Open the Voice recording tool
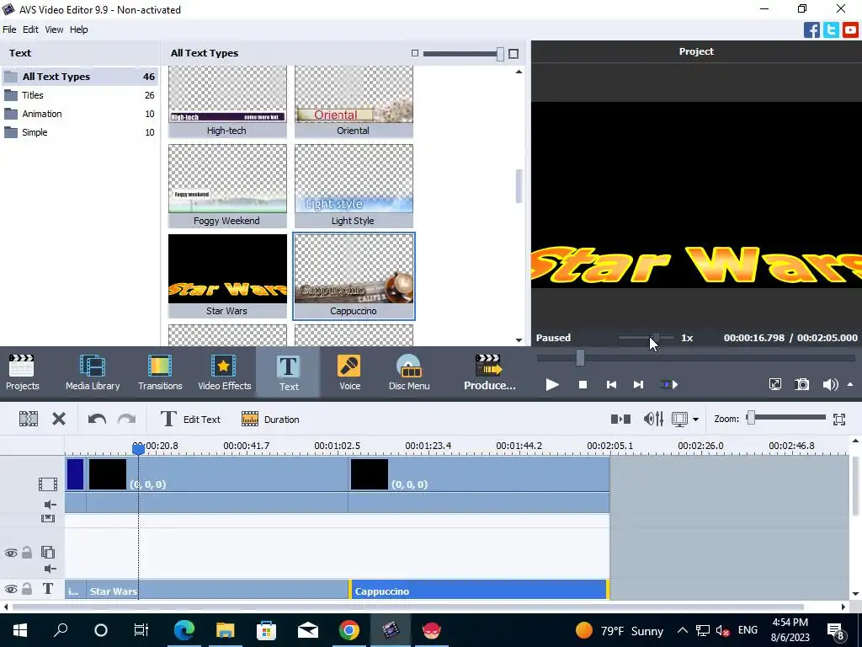Image resolution: width=862 pixels, height=647 pixels. pos(349,372)
